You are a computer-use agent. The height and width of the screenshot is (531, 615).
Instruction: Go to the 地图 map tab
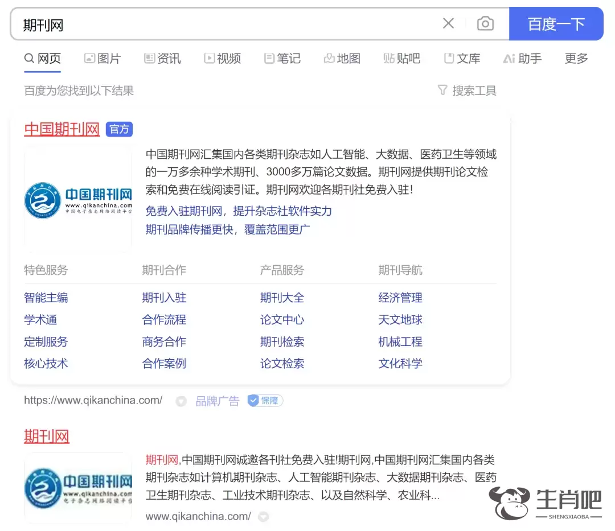click(x=342, y=59)
